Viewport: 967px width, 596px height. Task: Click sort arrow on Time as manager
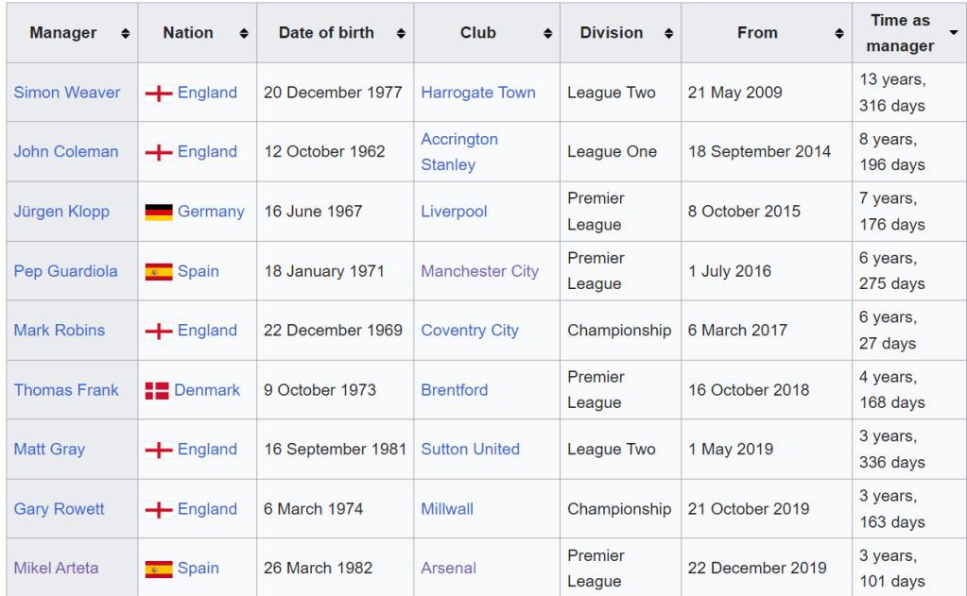pos(953,33)
